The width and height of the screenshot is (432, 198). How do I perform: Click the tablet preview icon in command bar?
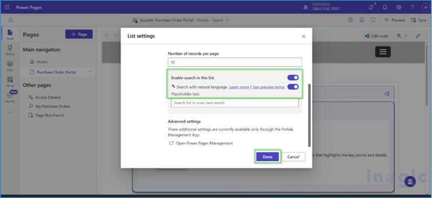362,20
